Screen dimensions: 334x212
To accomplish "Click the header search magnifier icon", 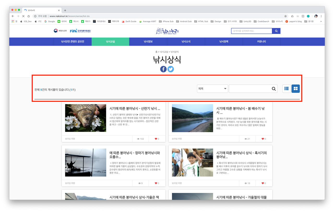I will click(276, 31).
